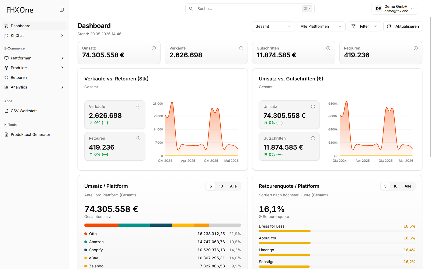Click the Produkttext Generator document icon
431x269 pixels.
click(x=6, y=134)
